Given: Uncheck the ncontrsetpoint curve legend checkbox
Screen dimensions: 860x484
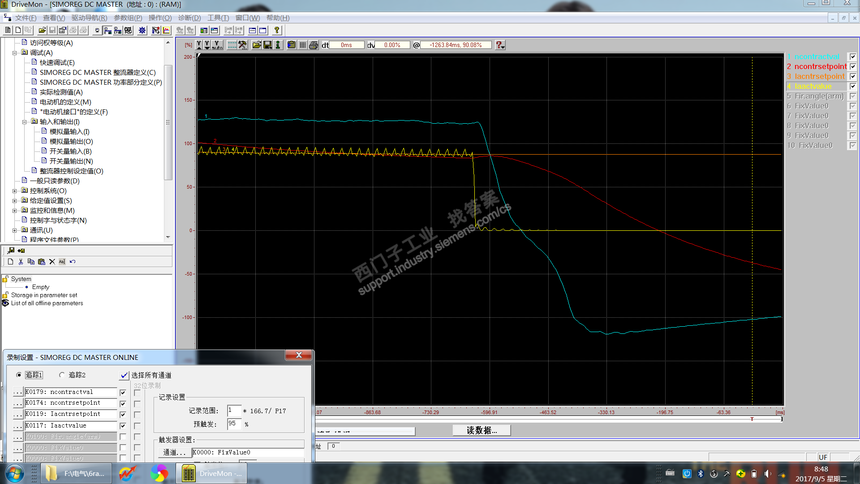Looking at the screenshot, I should [x=853, y=66].
